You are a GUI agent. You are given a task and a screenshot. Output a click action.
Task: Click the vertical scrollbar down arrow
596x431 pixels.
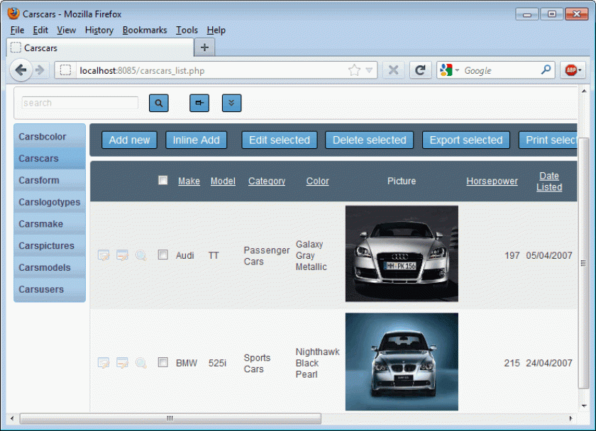[x=584, y=405]
